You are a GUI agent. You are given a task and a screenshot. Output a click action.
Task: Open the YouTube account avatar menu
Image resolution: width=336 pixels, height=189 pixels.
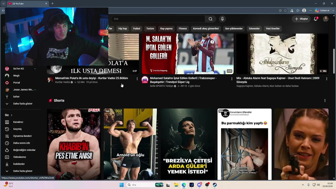coord(325,19)
